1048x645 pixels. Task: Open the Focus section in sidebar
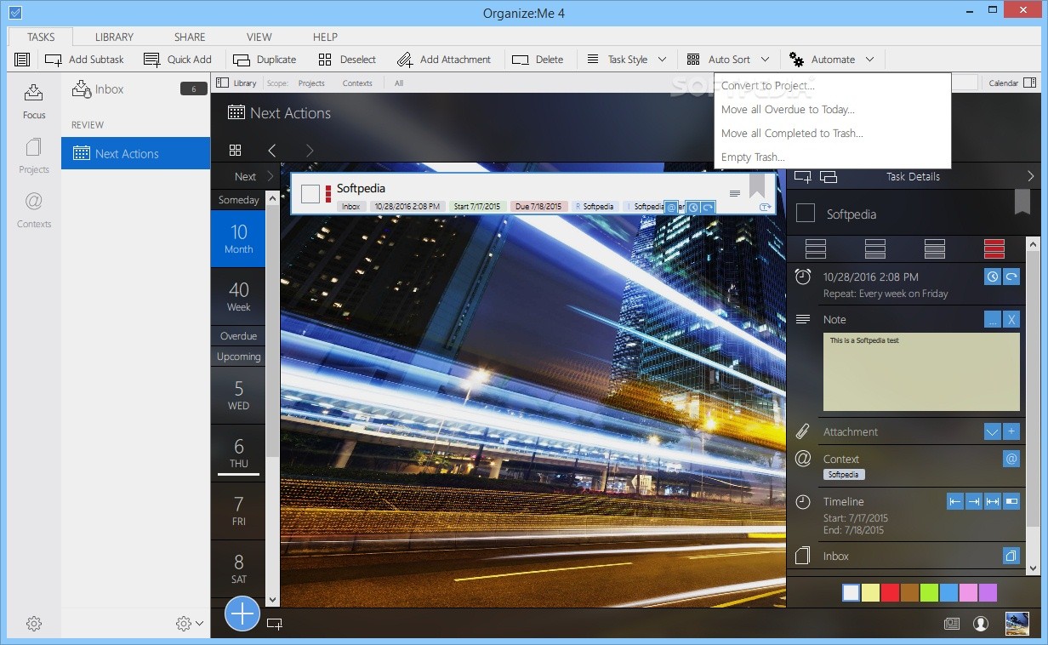tap(34, 100)
